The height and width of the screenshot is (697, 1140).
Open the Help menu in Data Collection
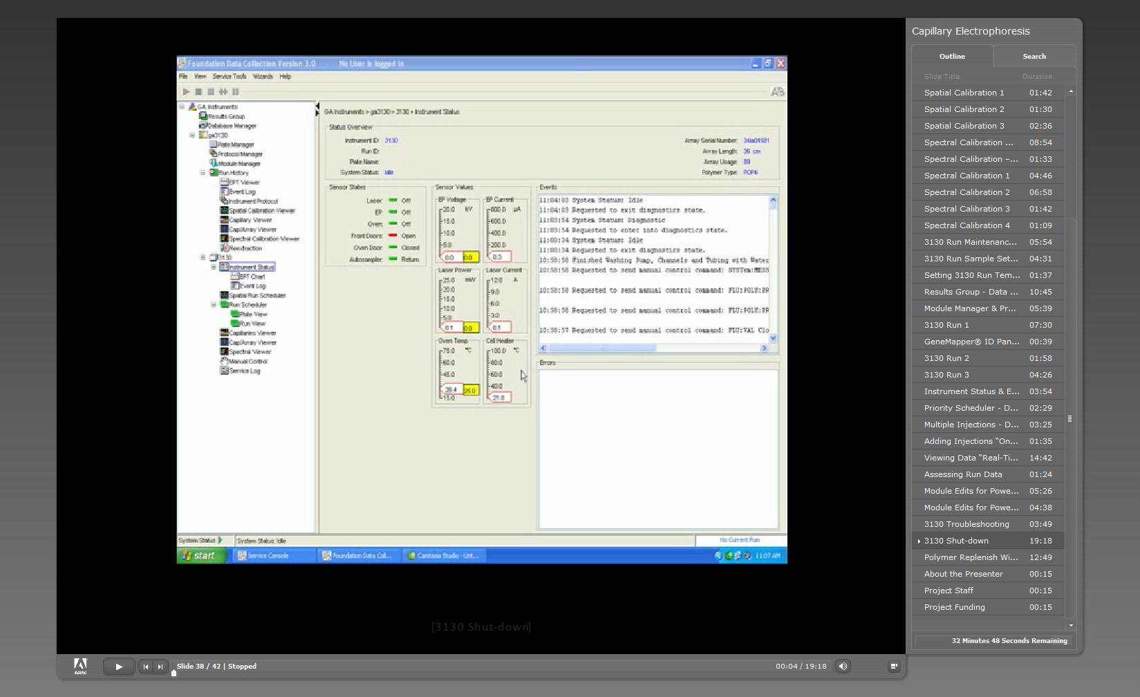(x=286, y=77)
